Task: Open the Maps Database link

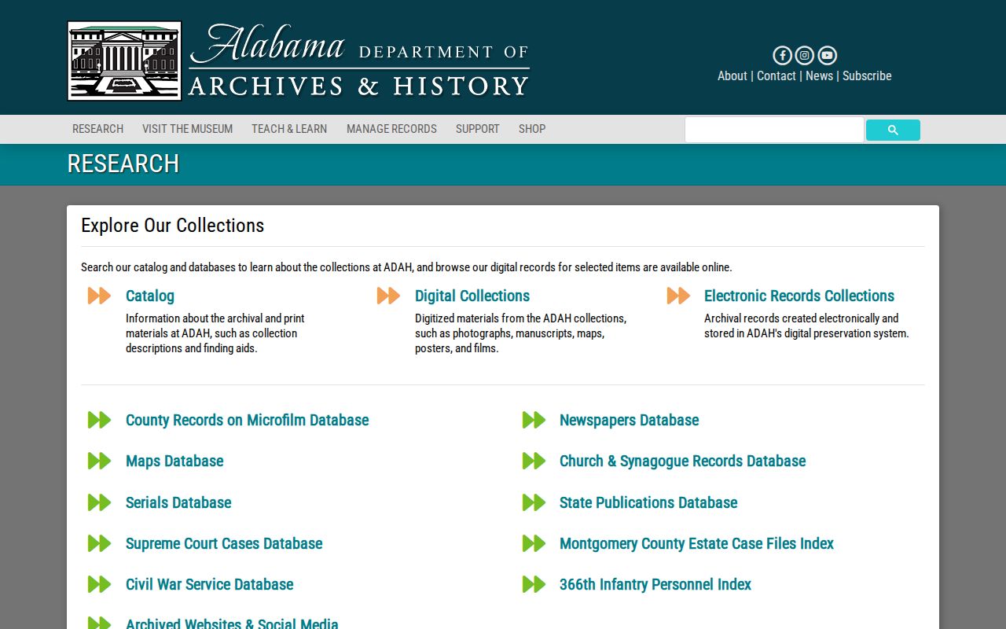Action: (x=174, y=461)
